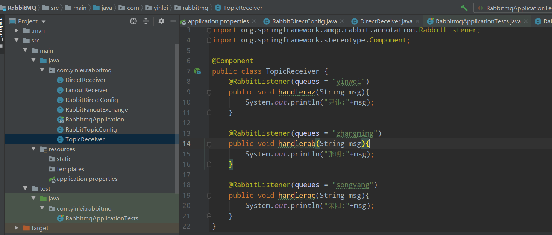This screenshot has width=552, height=235.
Task: Collapse the handlerab method via gutter arrow
Action: tap(209, 144)
